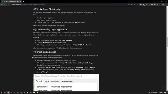Click the bold text "More details"
This screenshot has width=168, height=94.
[x=48, y=43]
